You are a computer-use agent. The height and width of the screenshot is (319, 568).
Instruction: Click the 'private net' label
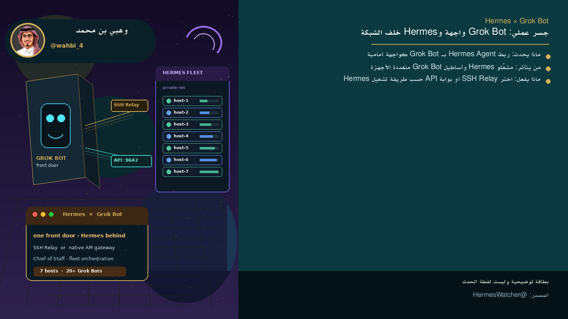pyautogui.click(x=174, y=88)
